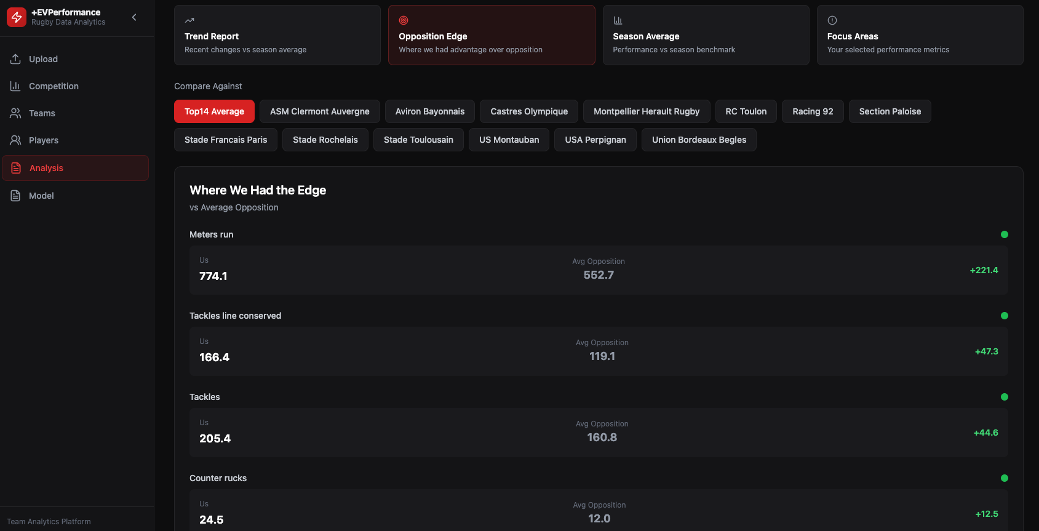1039x531 pixels.
Task: Click the Competition bar chart icon
Action: tap(15, 86)
